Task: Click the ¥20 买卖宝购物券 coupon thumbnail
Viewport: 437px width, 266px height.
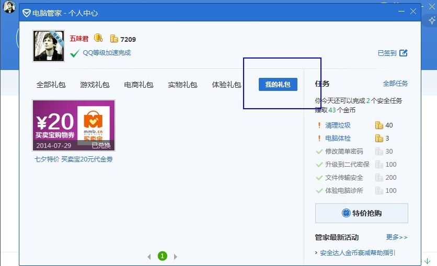Action: (74, 125)
